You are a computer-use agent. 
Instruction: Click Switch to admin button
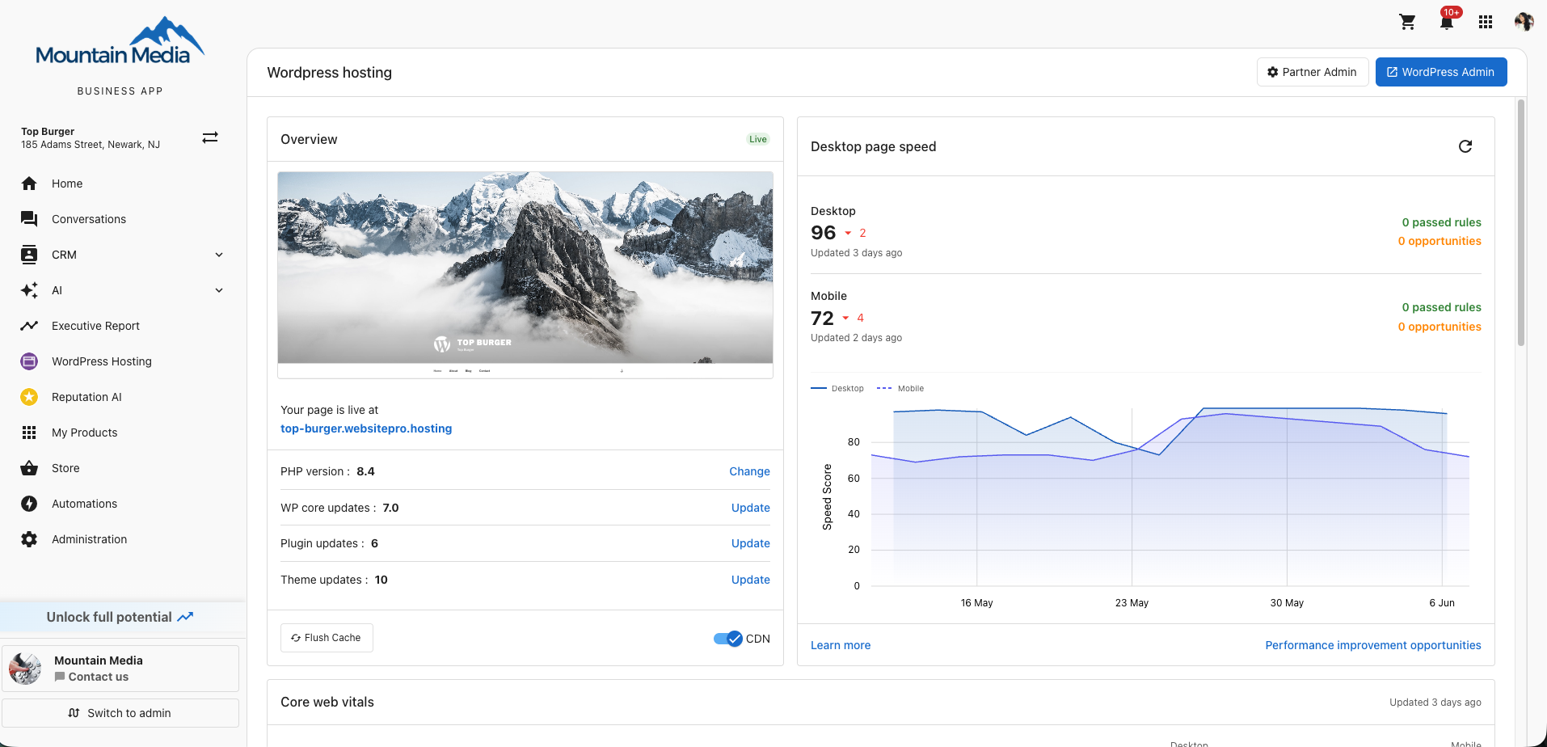[x=120, y=713]
